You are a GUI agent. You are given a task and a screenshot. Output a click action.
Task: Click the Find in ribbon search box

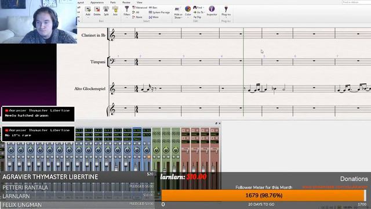(357, 2)
